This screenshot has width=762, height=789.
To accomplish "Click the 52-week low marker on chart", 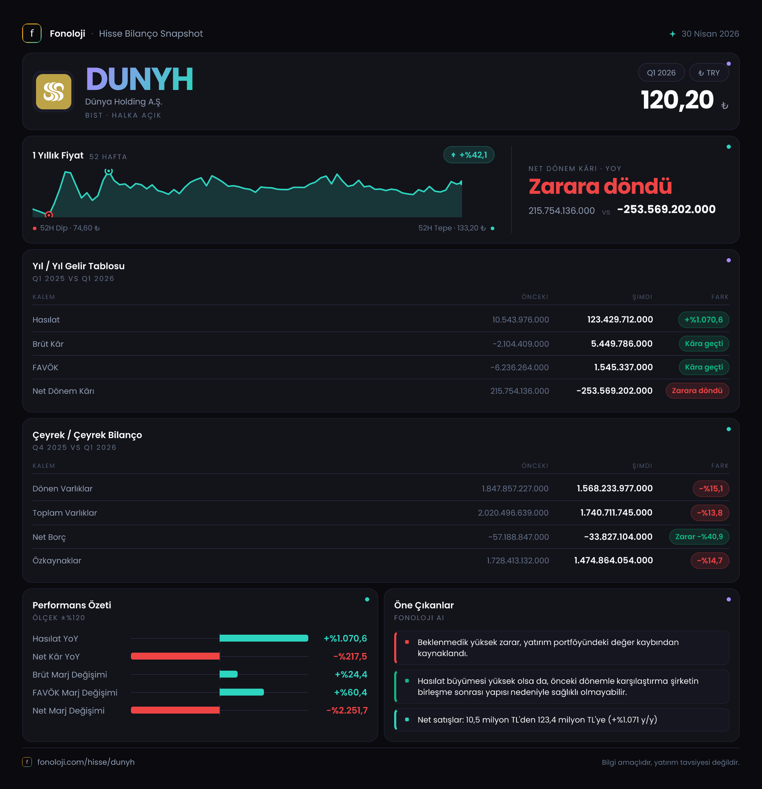I will click(x=49, y=215).
